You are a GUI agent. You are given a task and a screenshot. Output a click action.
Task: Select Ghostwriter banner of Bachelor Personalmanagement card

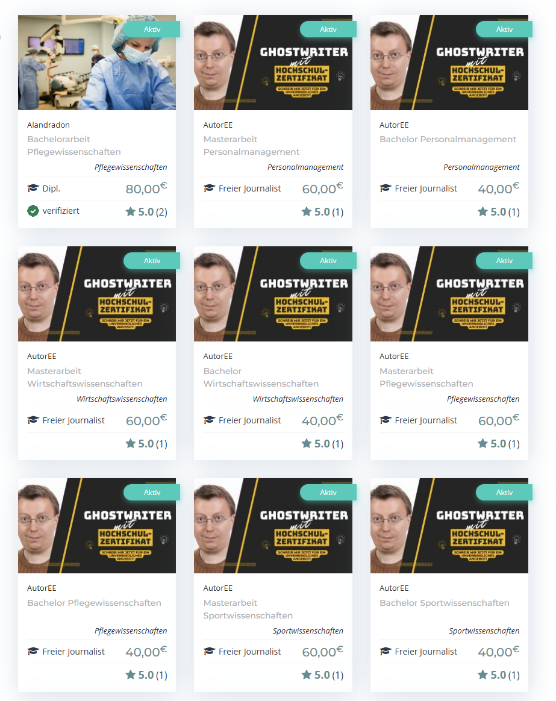pos(449,63)
